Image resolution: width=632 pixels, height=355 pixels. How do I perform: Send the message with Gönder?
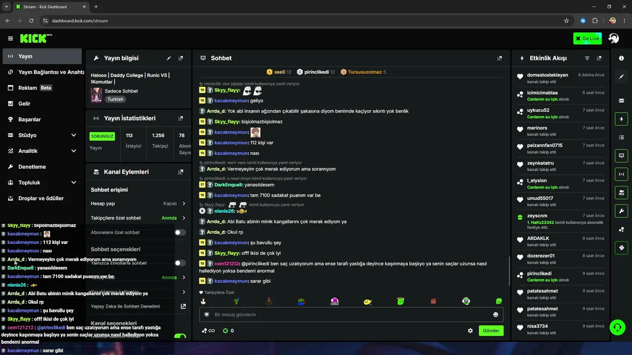click(x=491, y=331)
